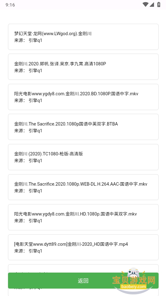Open the 梦幻天堂·龙网 金刚川 result
This screenshot has height=296, width=166.
(83, 37)
